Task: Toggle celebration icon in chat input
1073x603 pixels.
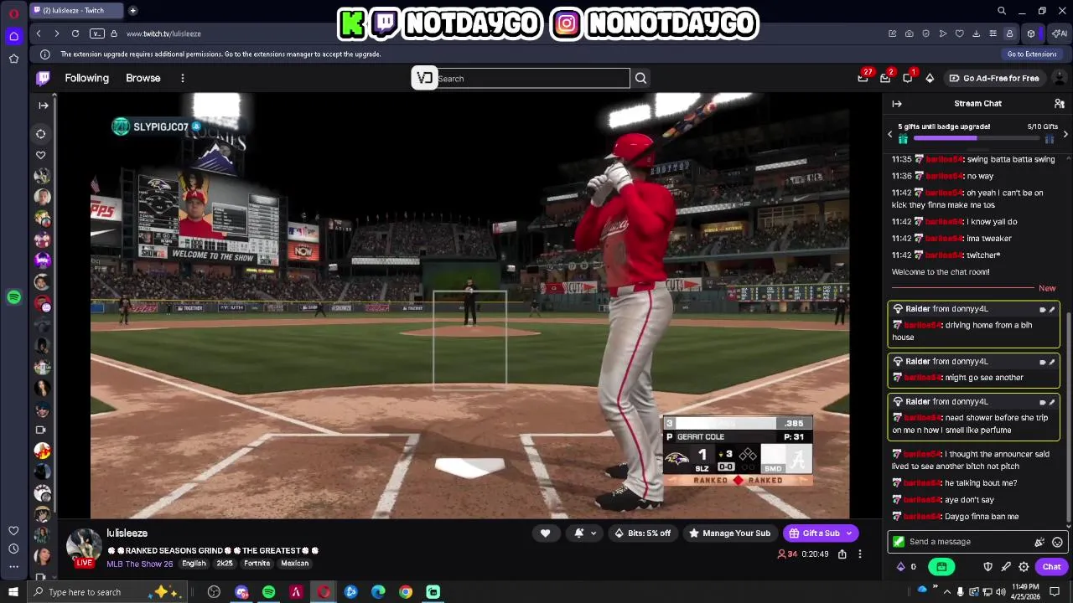Action: 1039,542
